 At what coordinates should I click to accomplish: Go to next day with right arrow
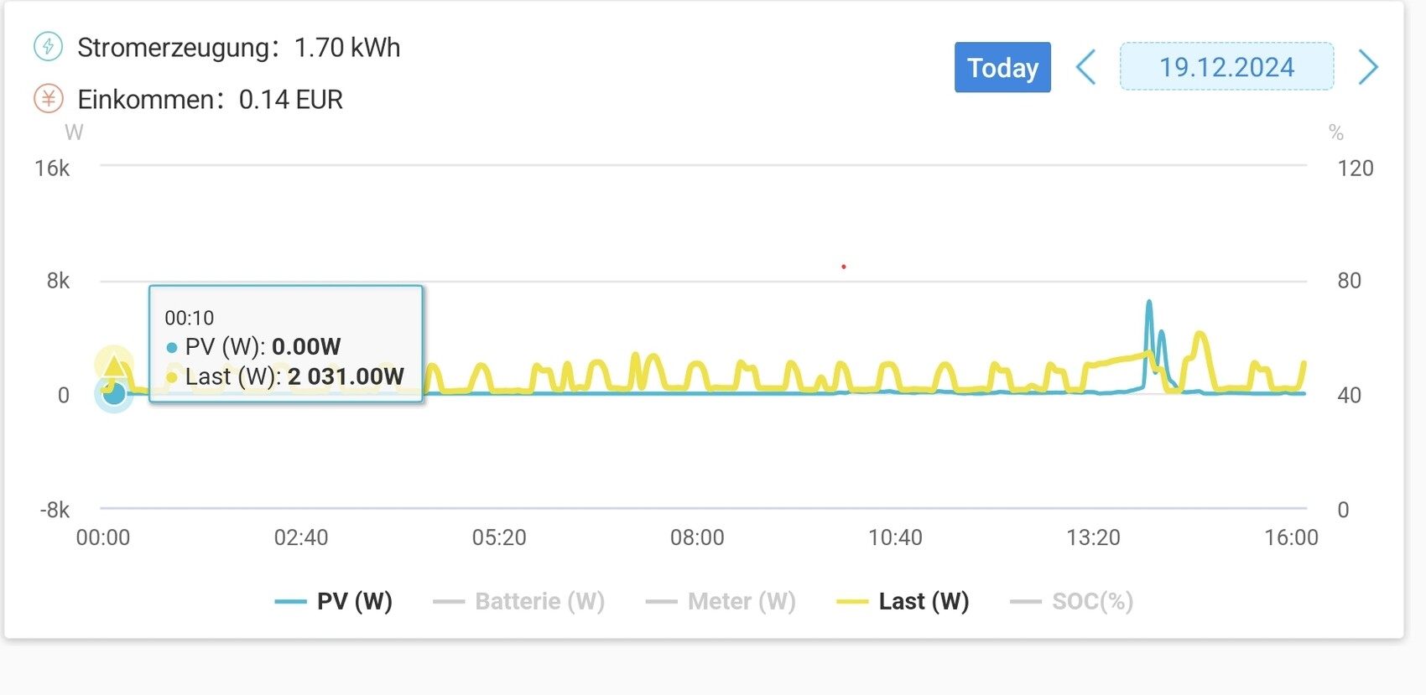pyautogui.click(x=1367, y=67)
